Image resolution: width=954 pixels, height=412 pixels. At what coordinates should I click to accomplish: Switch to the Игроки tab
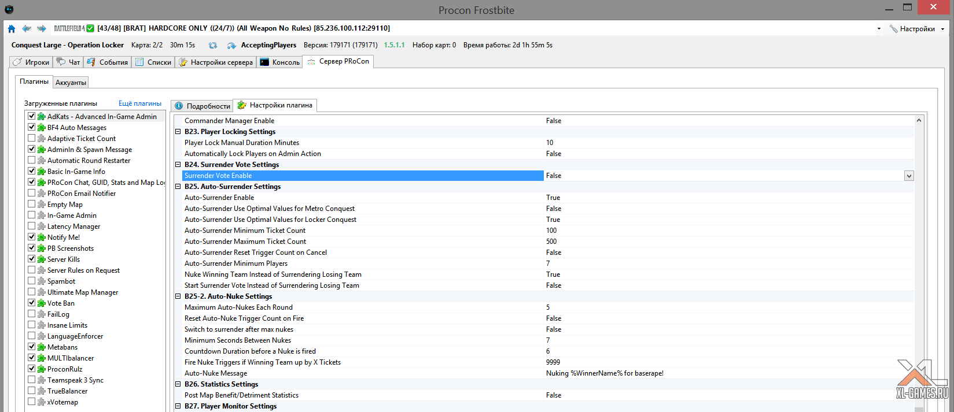click(x=32, y=62)
